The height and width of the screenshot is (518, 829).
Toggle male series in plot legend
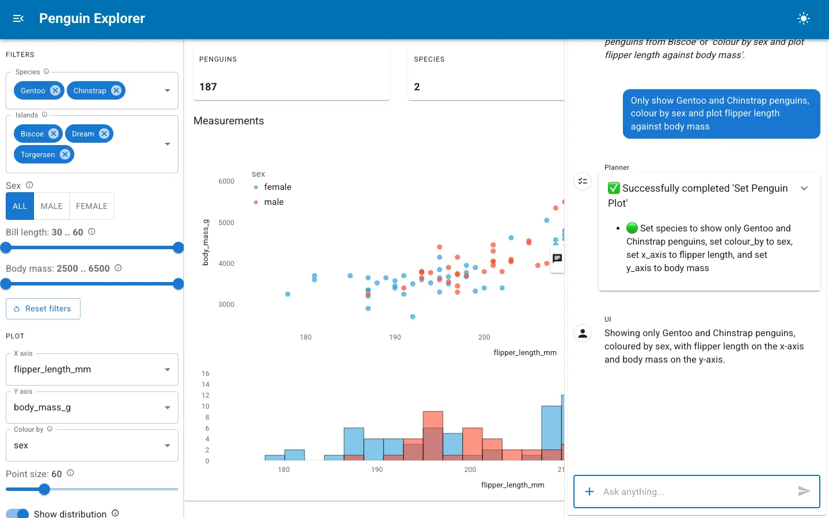coord(269,202)
